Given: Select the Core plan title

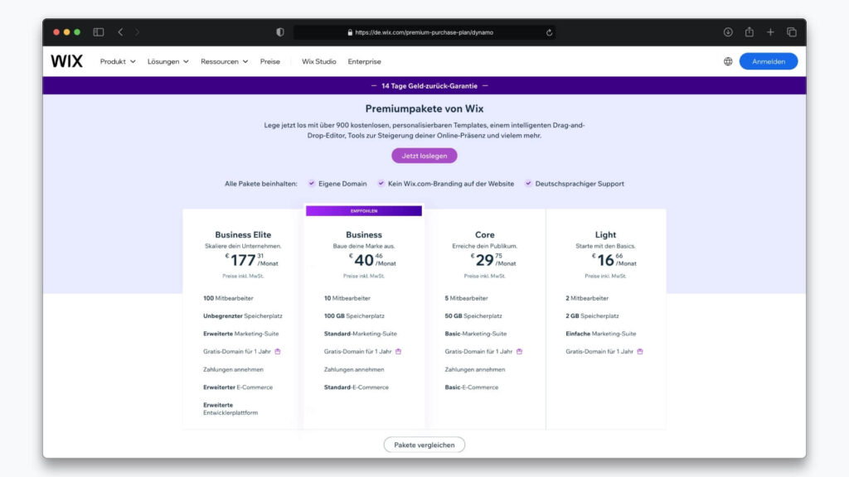Looking at the screenshot, I should point(484,234).
